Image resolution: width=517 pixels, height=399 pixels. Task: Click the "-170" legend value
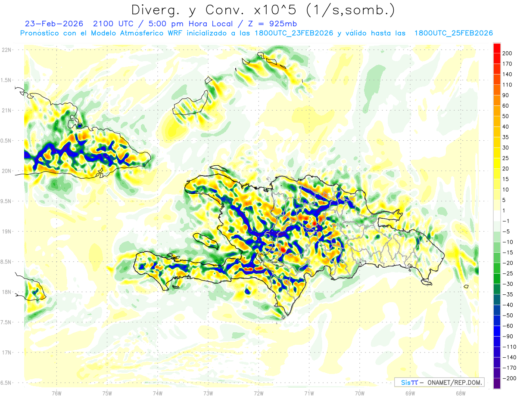510,368
